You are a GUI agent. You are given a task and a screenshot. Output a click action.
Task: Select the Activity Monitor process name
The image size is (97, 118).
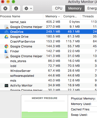click(x=21, y=85)
